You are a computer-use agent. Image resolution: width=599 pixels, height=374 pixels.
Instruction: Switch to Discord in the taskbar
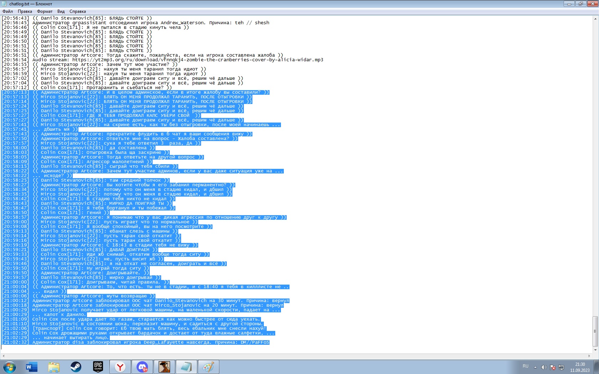pyautogui.click(x=142, y=367)
